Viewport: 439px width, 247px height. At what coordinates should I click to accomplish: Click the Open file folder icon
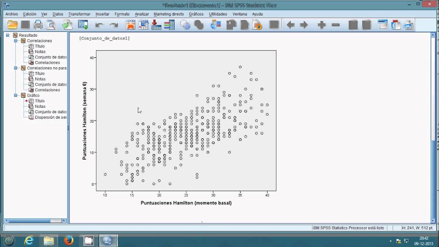click(13, 25)
